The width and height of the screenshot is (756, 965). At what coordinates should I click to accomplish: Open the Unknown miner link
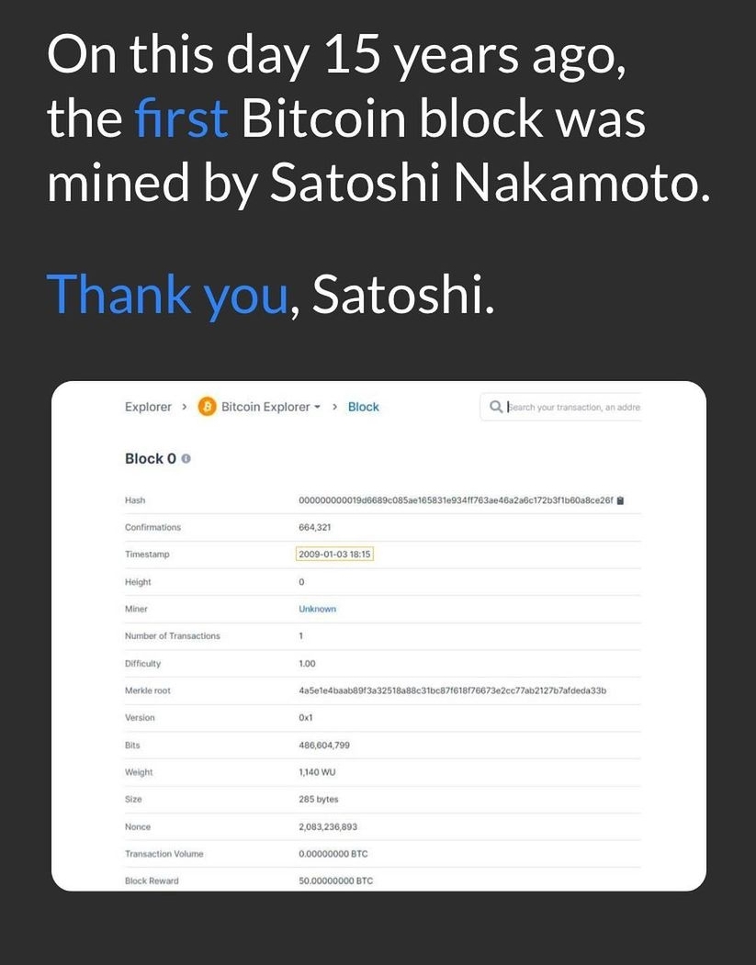tap(317, 609)
